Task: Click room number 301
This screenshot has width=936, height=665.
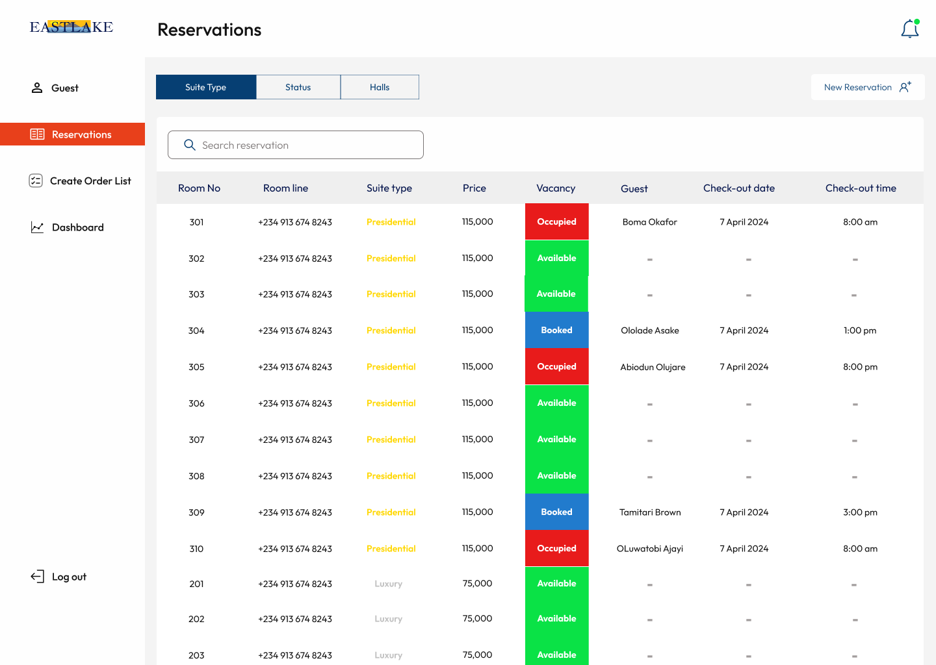Action: click(197, 221)
